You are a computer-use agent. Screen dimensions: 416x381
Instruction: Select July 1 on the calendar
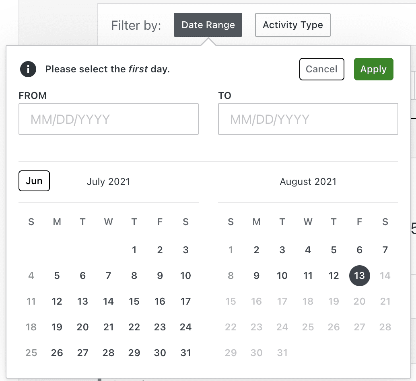tap(134, 250)
